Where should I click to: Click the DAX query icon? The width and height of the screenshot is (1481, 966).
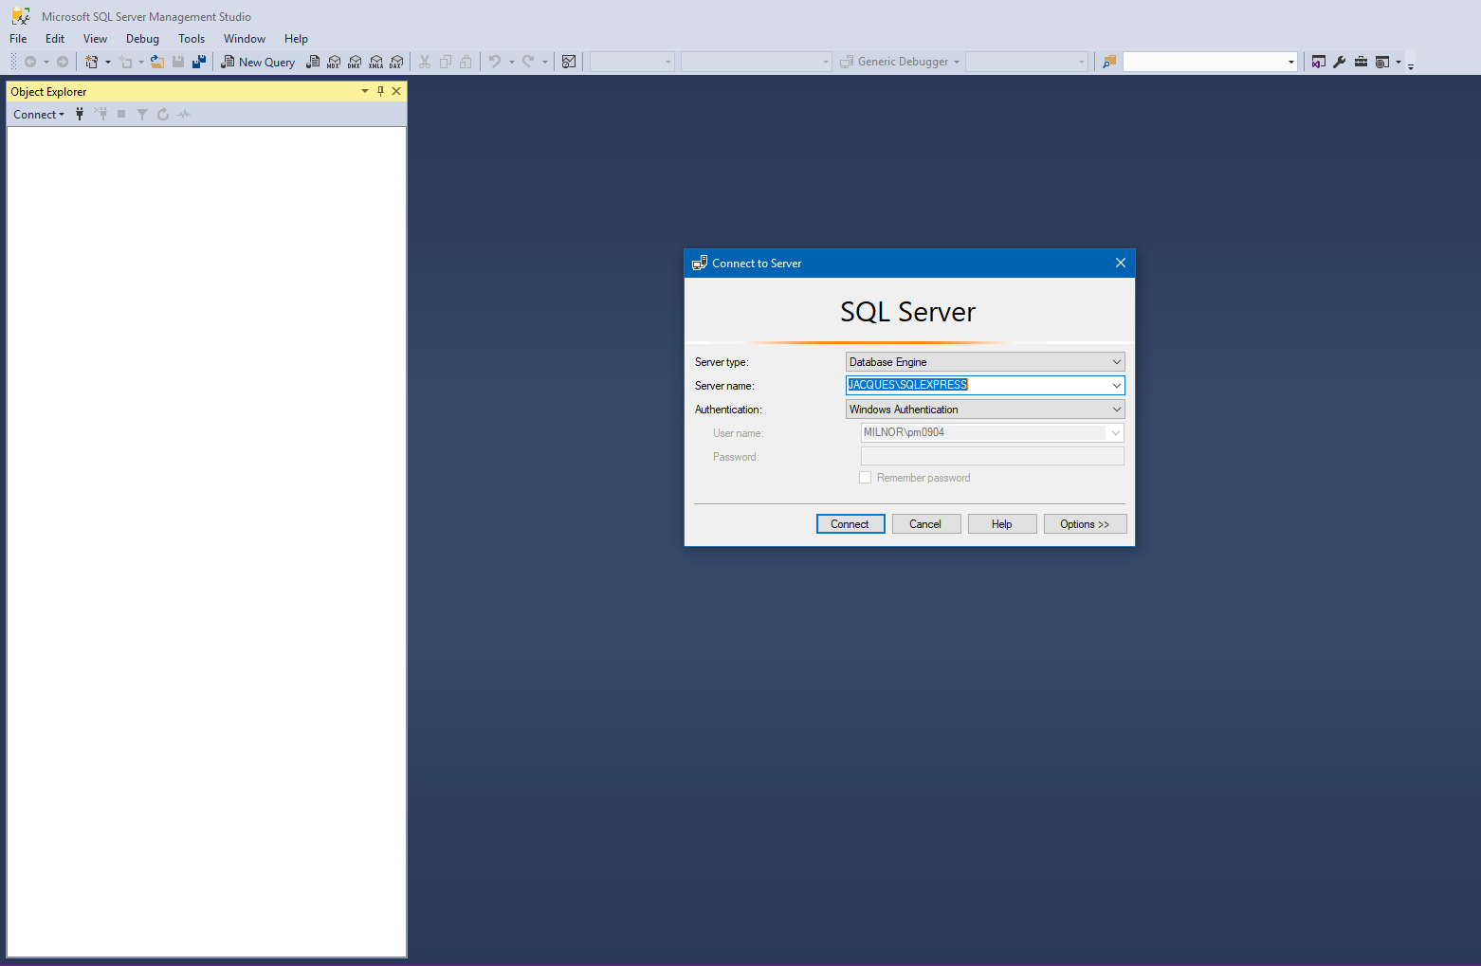click(x=396, y=62)
